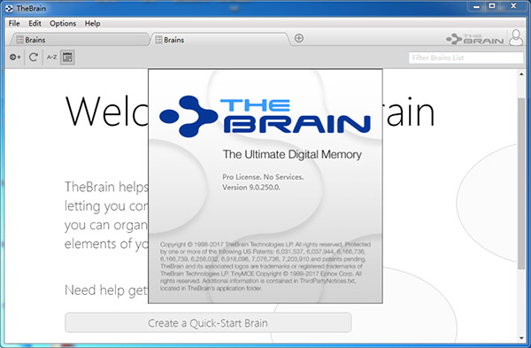The image size is (531, 348).
Task: Switch to the first Brains tab
Action: (x=80, y=40)
